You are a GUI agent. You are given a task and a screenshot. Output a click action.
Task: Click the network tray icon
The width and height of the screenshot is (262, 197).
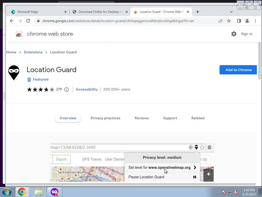(x=230, y=192)
